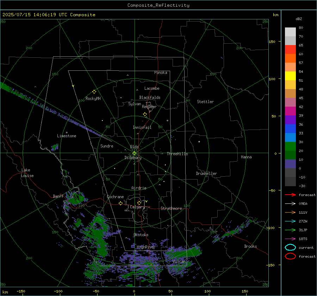Pick the slate purple 0-10 dBZ swatch

point(290,164)
